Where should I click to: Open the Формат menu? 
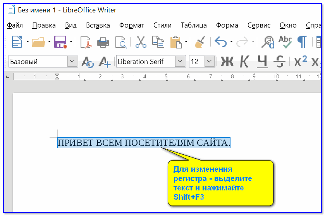click(132, 25)
